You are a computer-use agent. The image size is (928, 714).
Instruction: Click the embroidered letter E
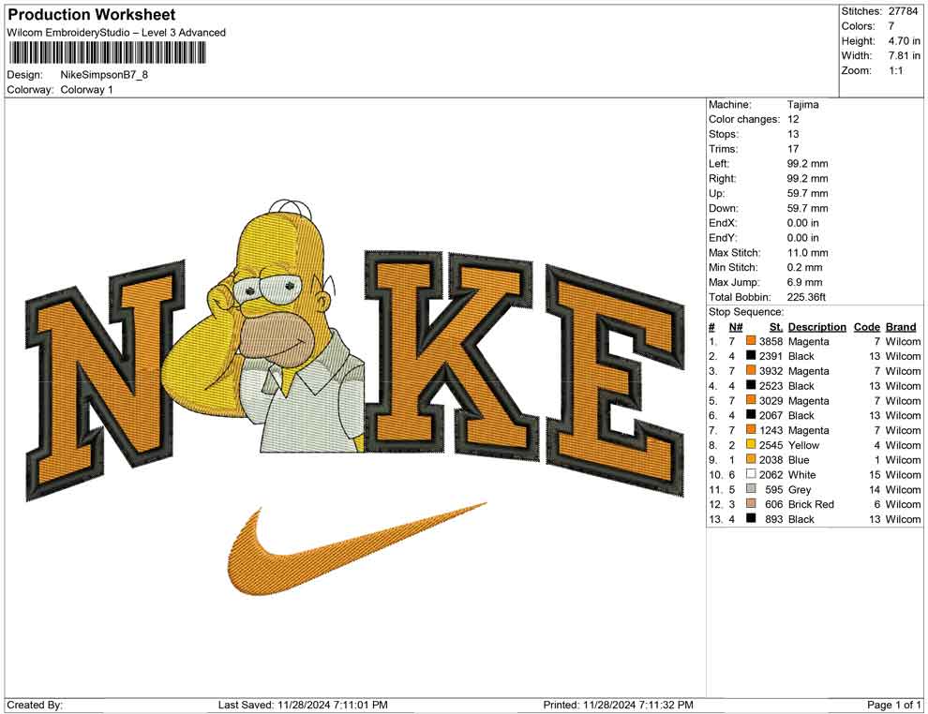[616, 379]
